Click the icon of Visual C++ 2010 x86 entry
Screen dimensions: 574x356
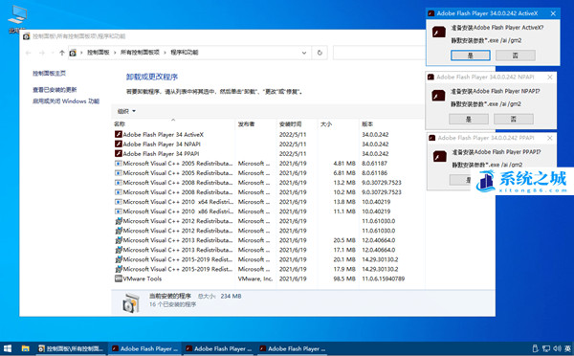(119, 211)
